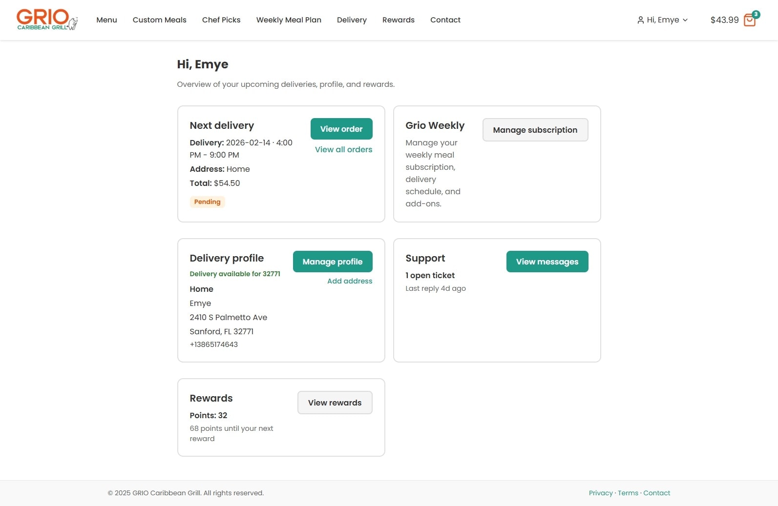778x506 pixels.
Task: Open View messages in Support card
Action: pos(547,262)
